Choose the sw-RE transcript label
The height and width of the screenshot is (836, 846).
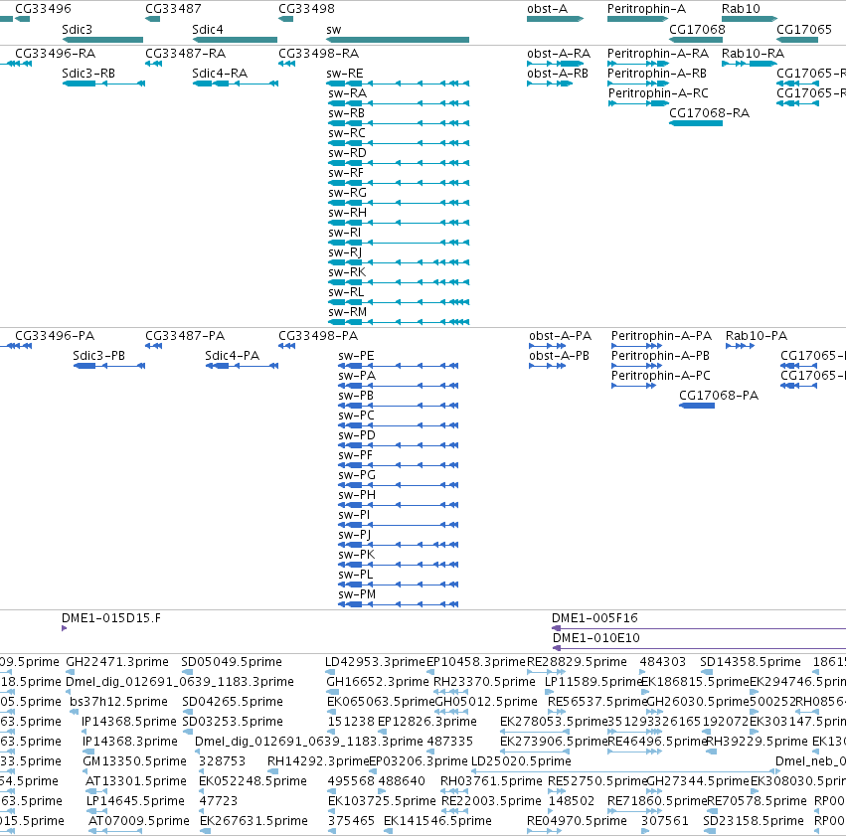click(x=345, y=74)
